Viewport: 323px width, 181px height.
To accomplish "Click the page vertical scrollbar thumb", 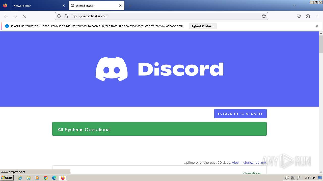I will (x=321, y=44).
